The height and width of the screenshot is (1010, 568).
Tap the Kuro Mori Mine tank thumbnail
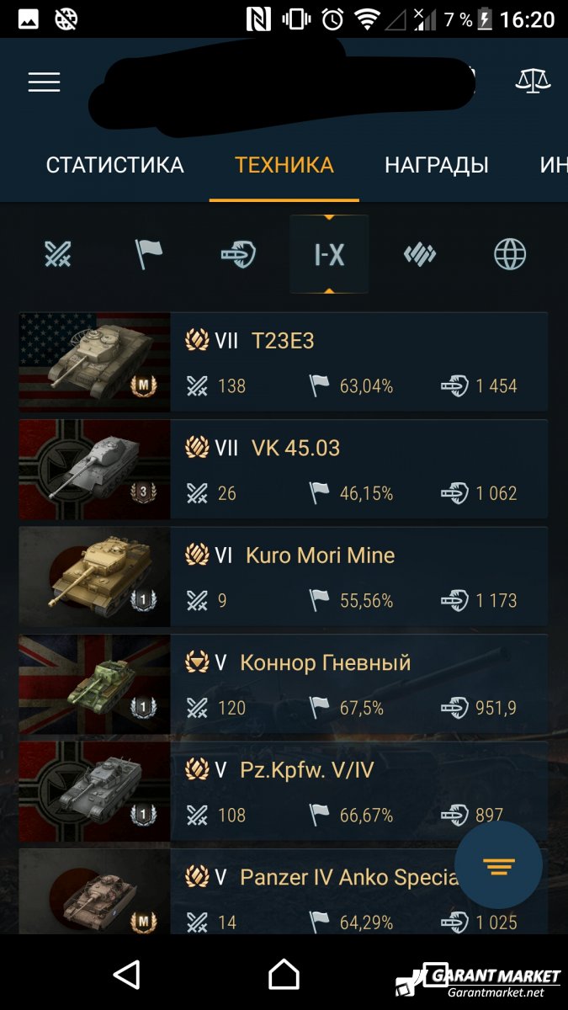(94, 577)
